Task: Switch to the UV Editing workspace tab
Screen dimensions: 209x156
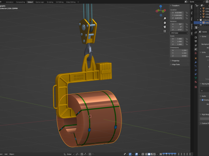Action: 60,2
